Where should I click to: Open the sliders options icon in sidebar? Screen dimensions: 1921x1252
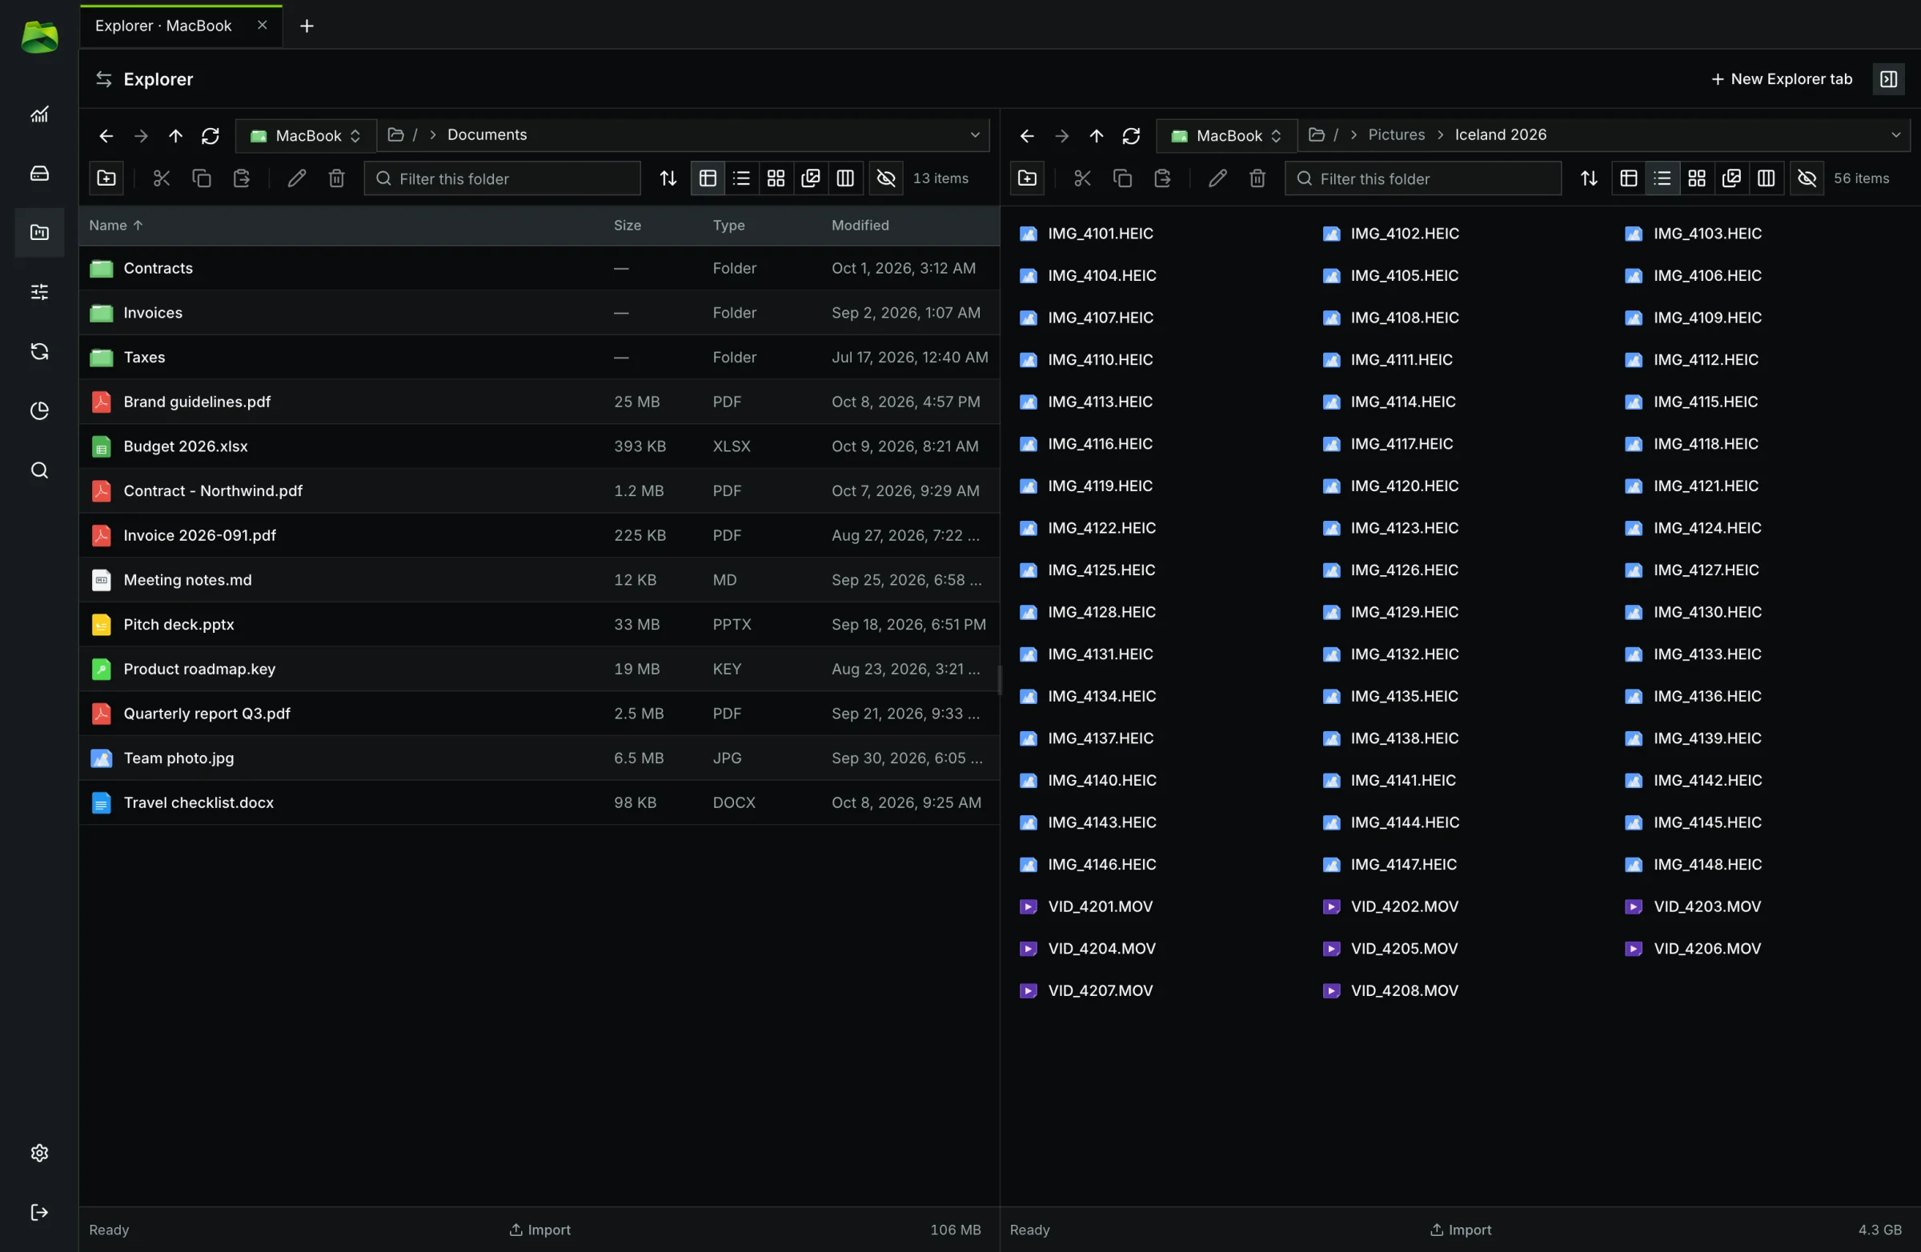(38, 292)
